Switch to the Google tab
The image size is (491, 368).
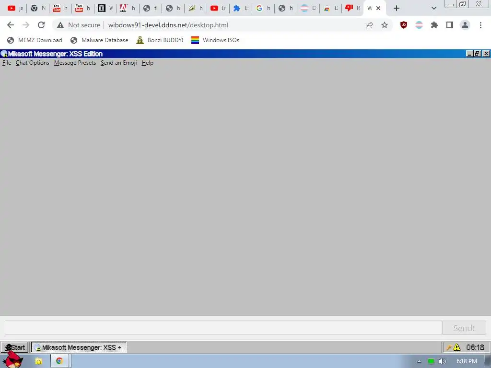point(263,8)
